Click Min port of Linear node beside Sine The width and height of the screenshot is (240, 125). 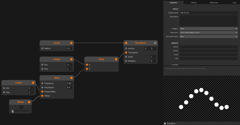4,88
